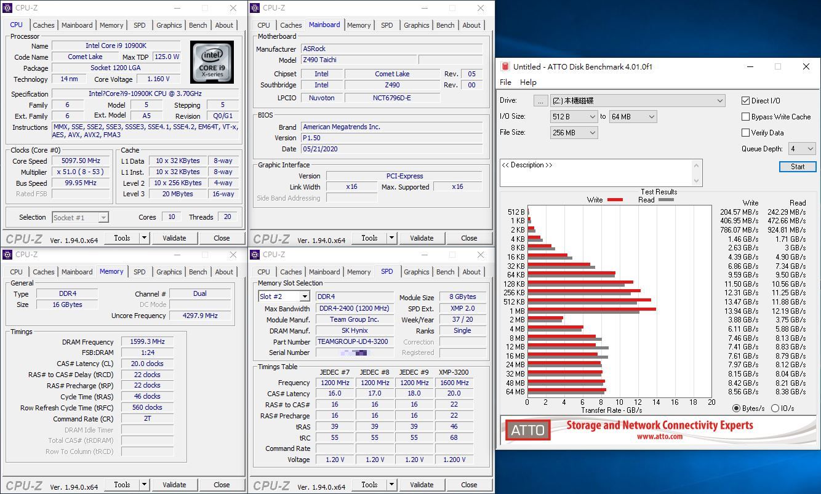Click the CPU-Z icon in the CPU window title

[x=8, y=8]
